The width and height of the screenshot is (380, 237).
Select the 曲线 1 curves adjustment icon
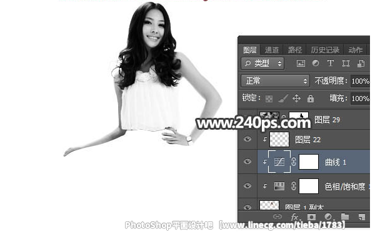pos(279,162)
